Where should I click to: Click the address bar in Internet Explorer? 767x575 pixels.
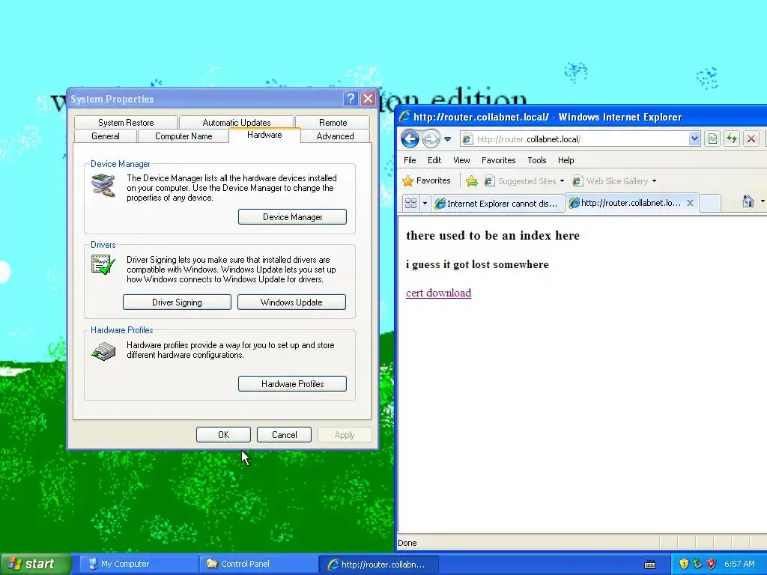pos(580,139)
